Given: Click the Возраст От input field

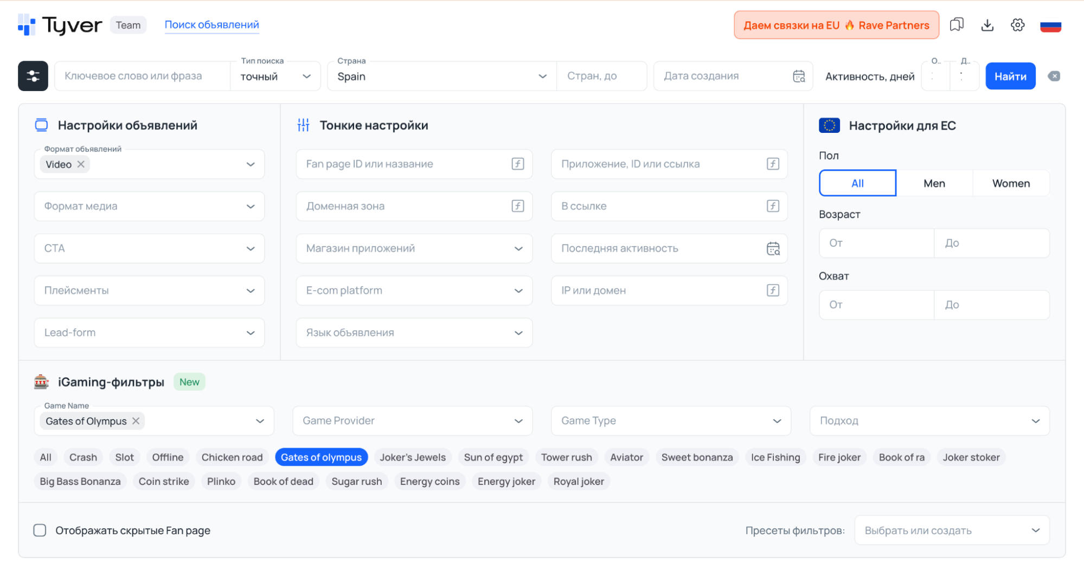Looking at the screenshot, I should (876, 243).
